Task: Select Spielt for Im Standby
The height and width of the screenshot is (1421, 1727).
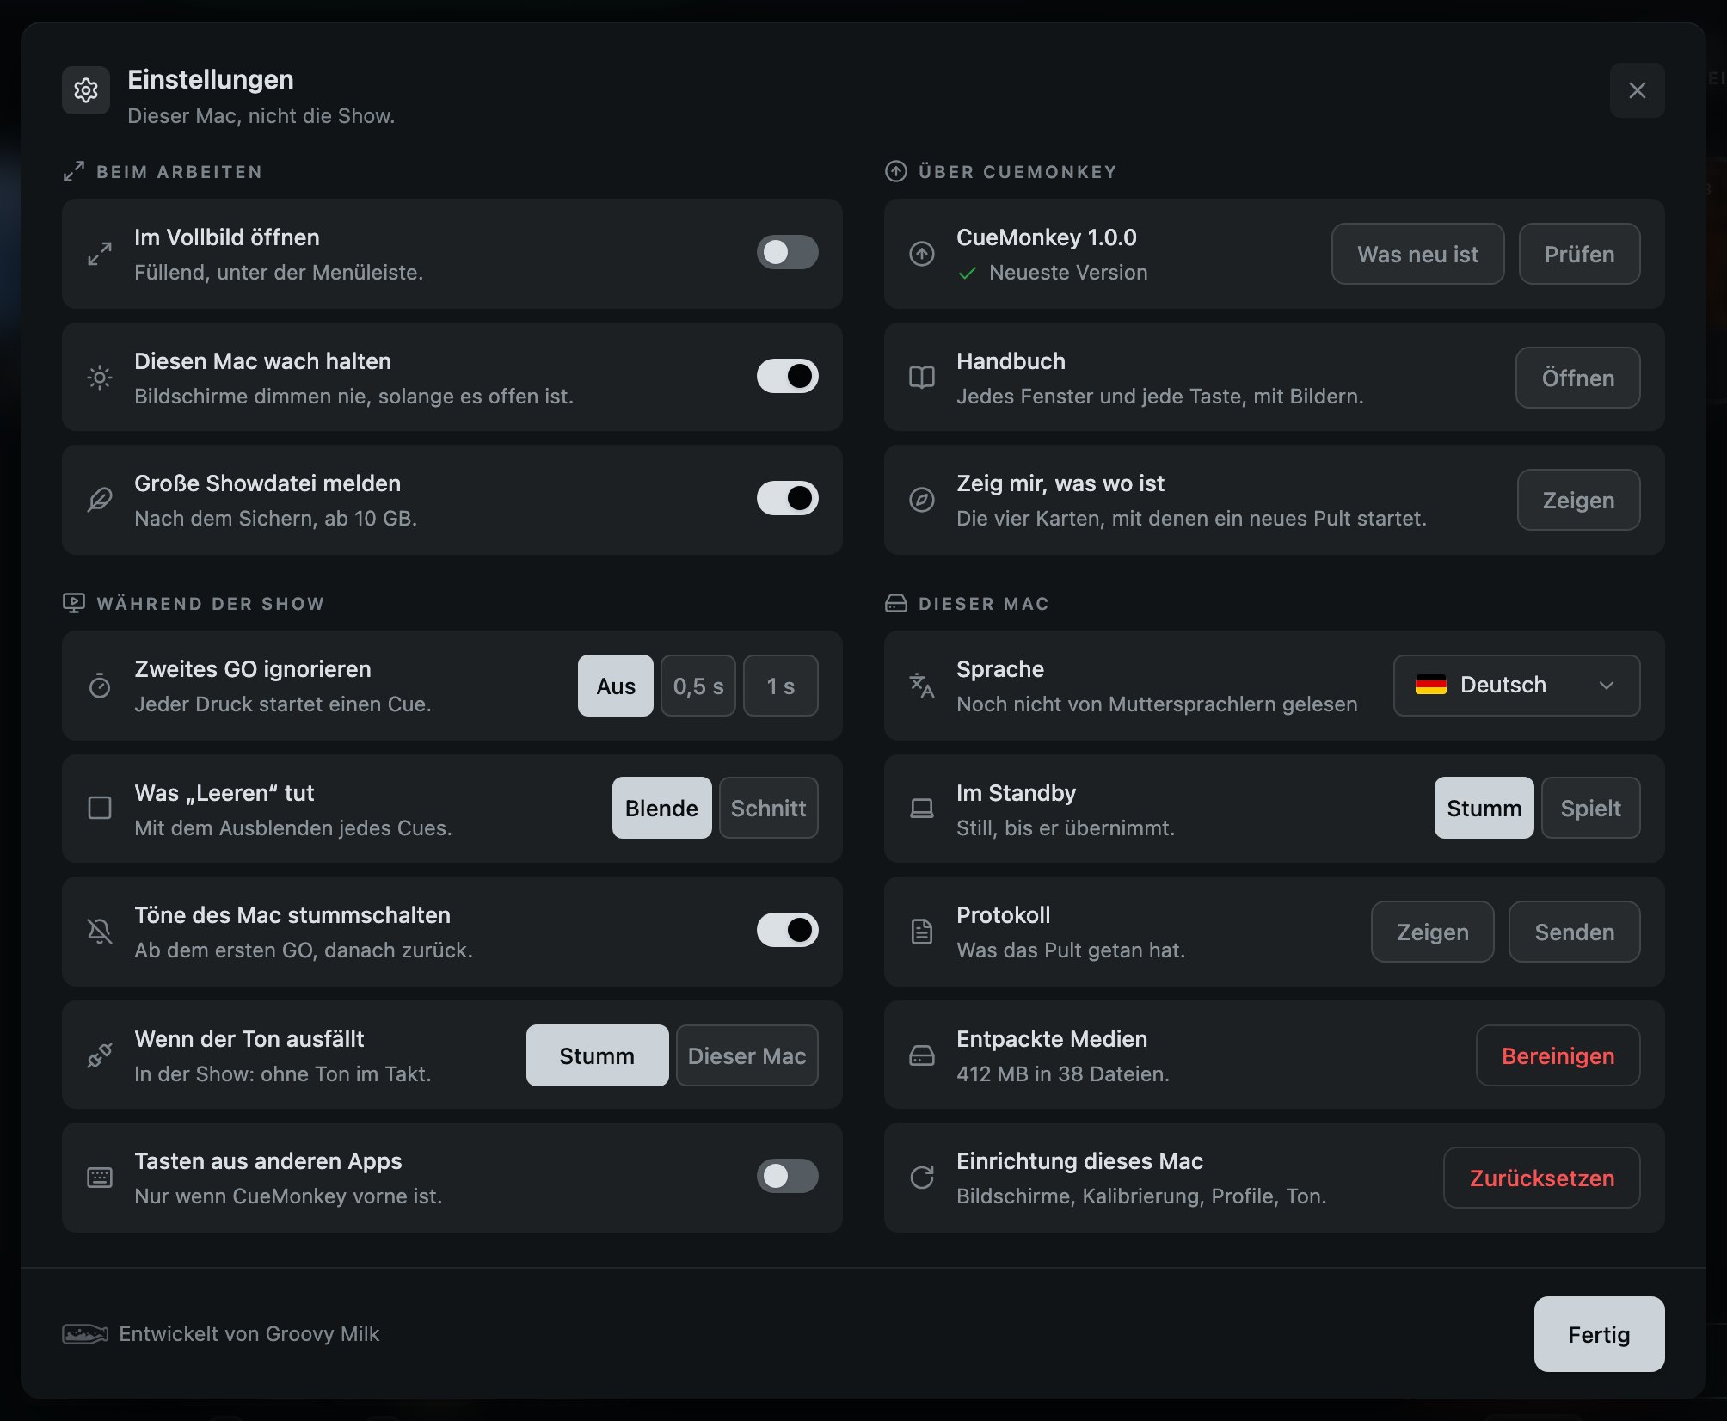Action: pyautogui.click(x=1591, y=808)
